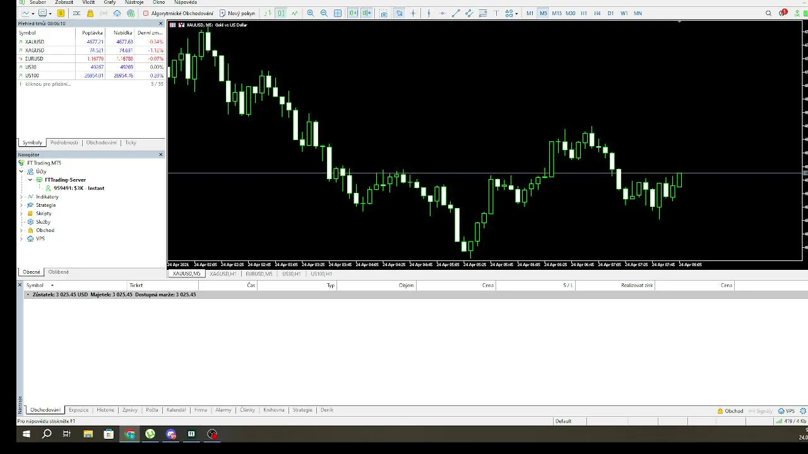
Task: Open the notifications icon with red badge
Action: click(x=783, y=13)
